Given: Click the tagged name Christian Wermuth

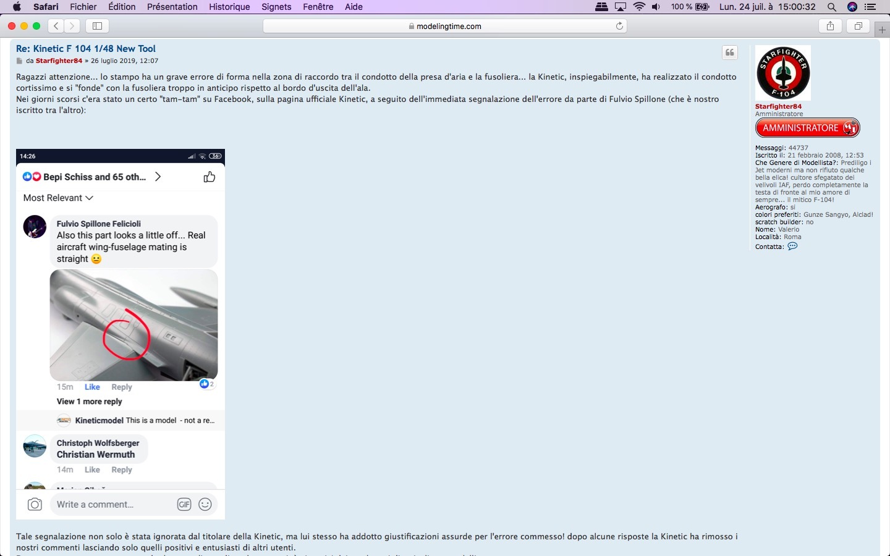Looking at the screenshot, I should (x=96, y=455).
